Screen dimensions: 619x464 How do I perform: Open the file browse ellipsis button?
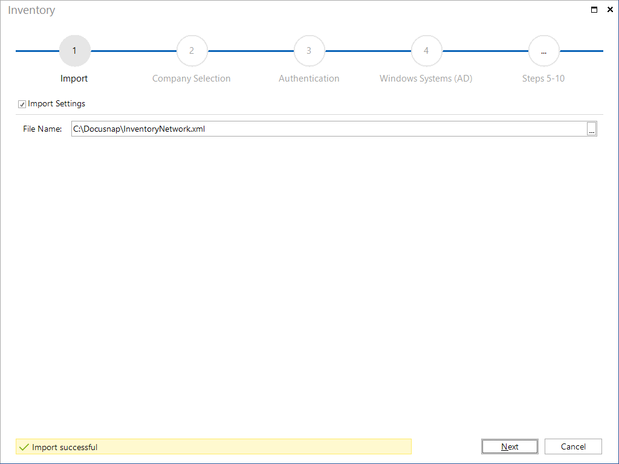tap(591, 129)
